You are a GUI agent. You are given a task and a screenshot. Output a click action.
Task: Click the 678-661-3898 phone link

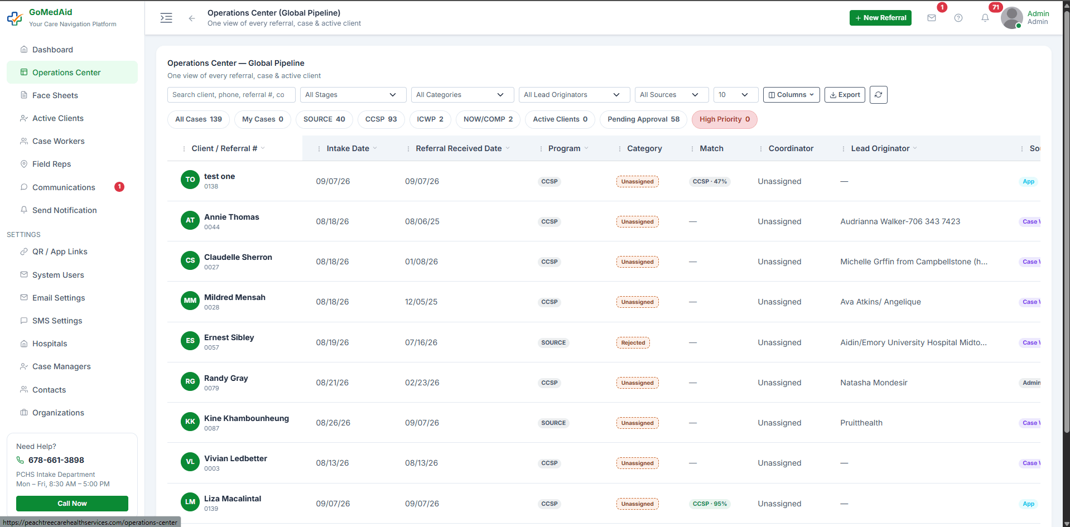point(56,460)
